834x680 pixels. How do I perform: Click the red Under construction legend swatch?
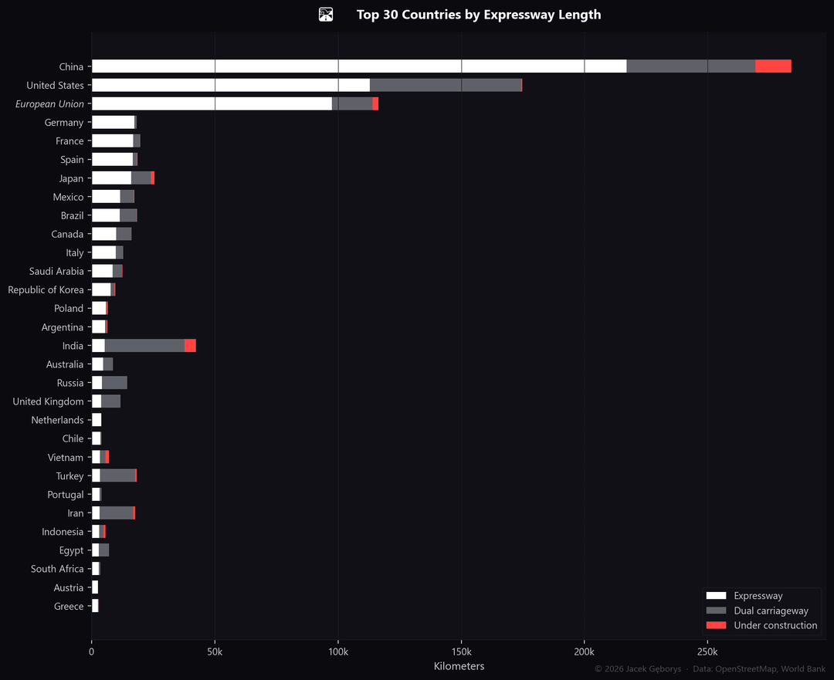[716, 625]
